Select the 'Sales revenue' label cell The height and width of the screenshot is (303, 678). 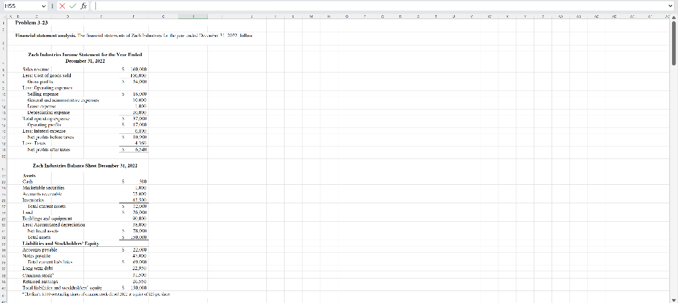[x=36, y=69]
